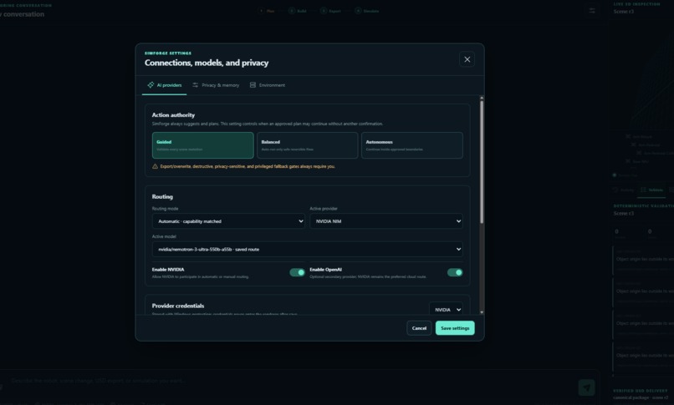Click the scrollbar down arrow in the dialog

pos(482,312)
